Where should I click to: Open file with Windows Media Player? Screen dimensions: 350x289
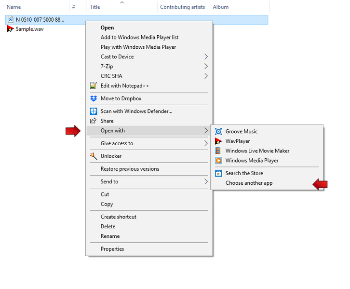(267, 161)
